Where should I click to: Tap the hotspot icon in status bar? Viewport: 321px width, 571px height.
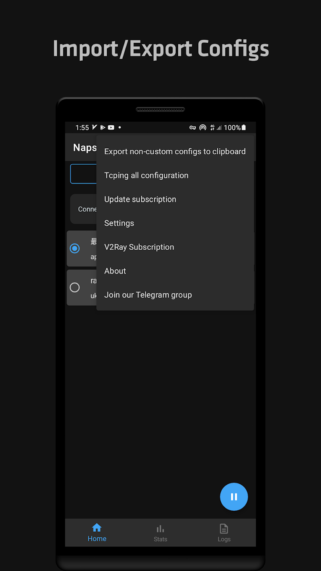click(203, 127)
